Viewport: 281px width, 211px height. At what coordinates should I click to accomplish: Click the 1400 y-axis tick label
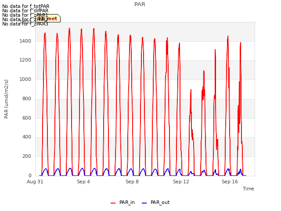click(x=25, y=41)
